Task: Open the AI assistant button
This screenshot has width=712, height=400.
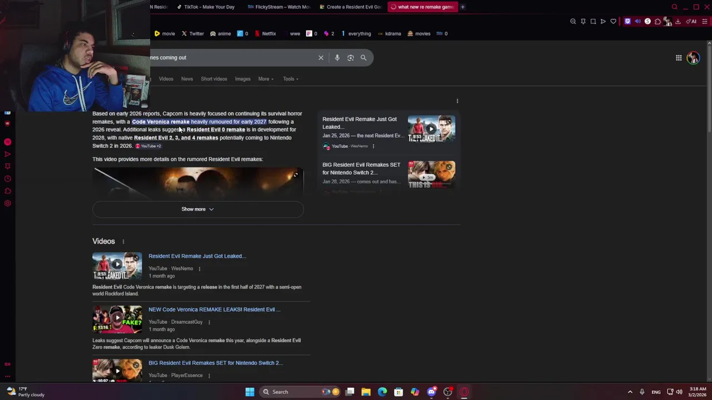Action: [691, 22]
